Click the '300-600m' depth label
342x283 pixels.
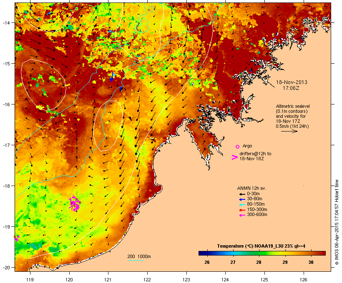pyautogui.click(x=257, y=215)
